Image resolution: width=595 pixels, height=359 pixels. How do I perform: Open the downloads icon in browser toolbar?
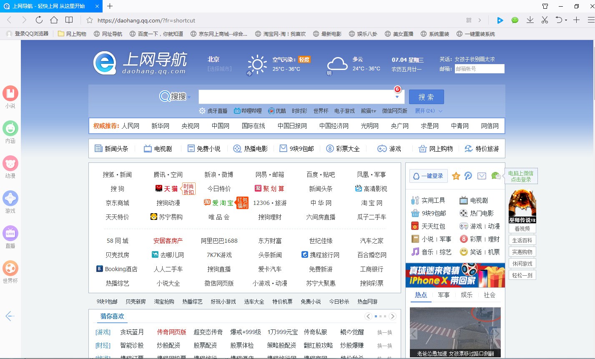click(529, 20)
